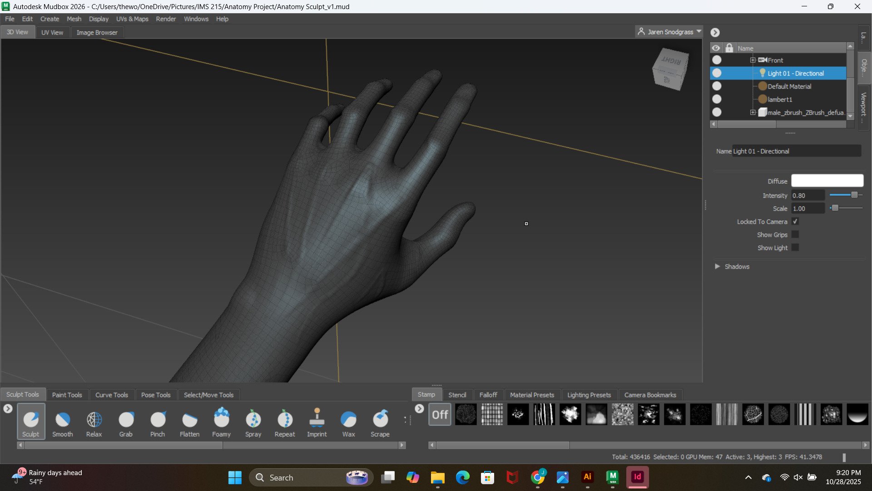872x491 pixels.
Task: Switch to the Paint Tools tab
Action: (x=67, y=395)
